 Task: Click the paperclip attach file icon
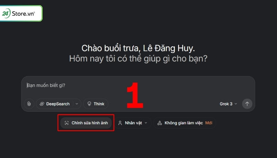coord(29,104)
